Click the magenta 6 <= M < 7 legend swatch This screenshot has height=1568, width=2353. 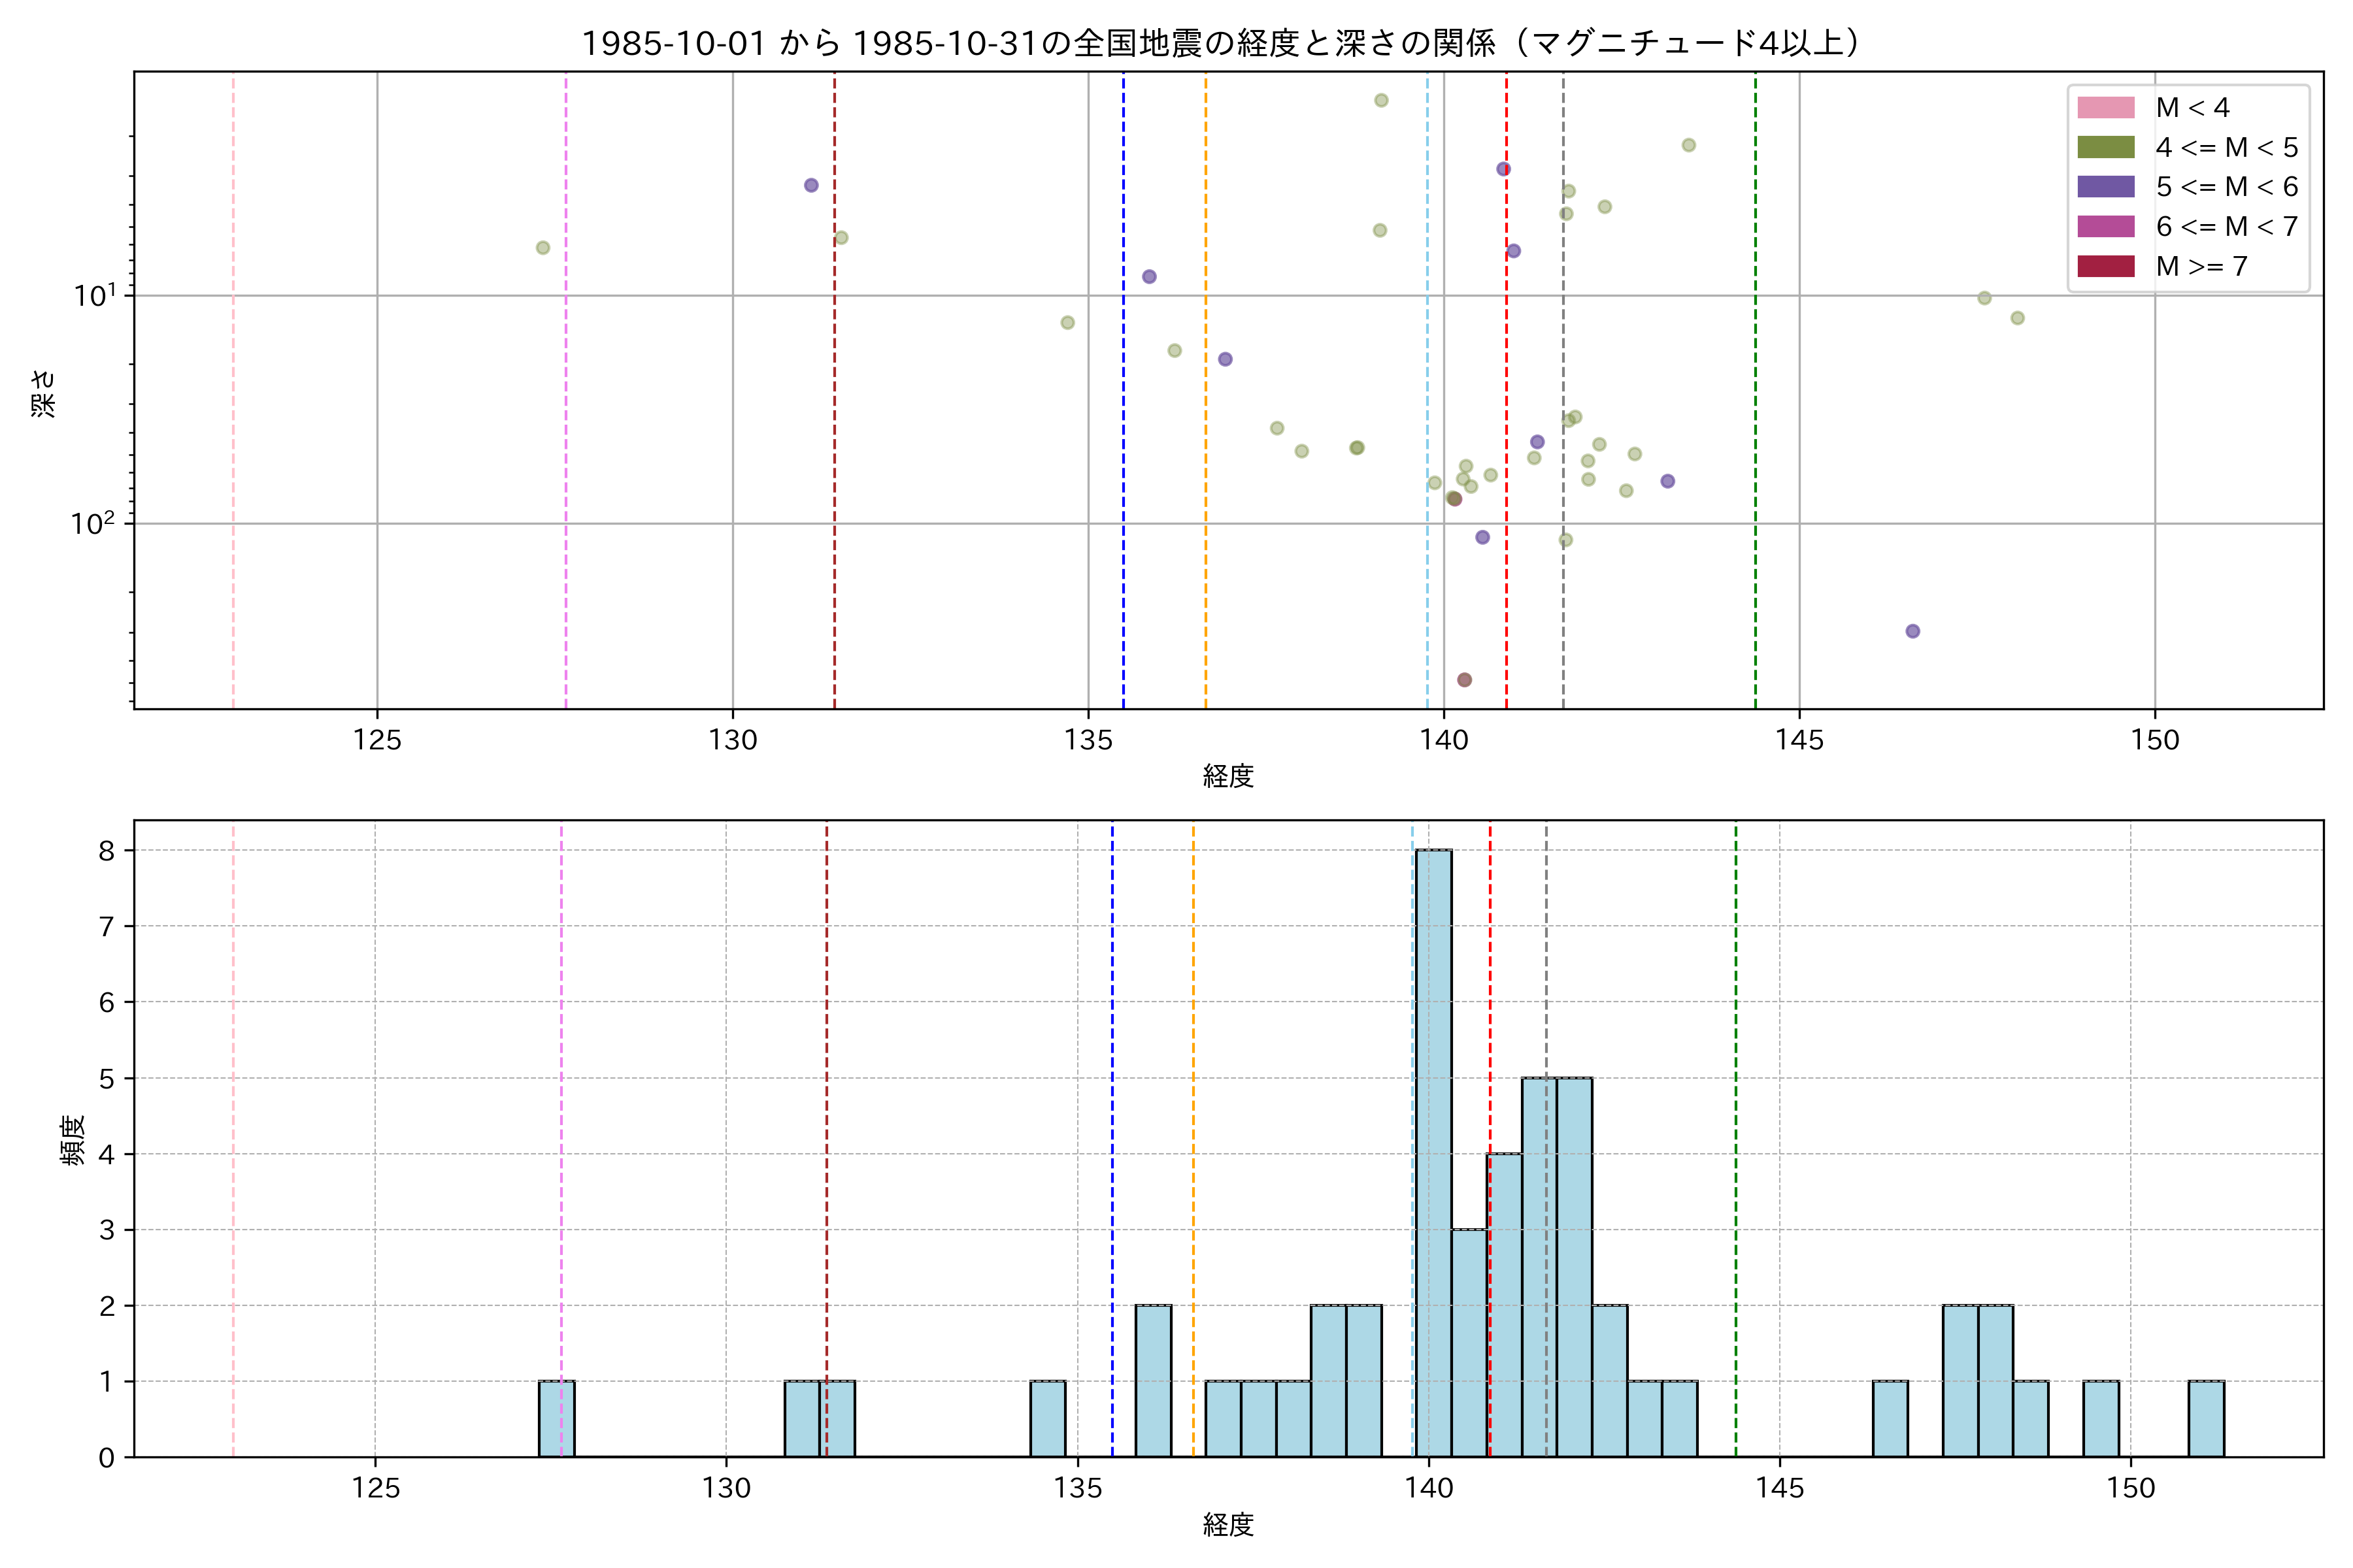click(2105, 226)
